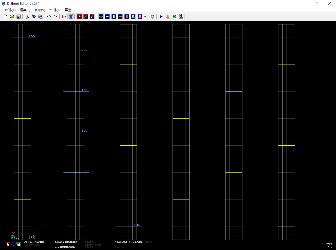Image resolution: width=336 pixels, height=250 pixels.
Task: Save the current chart
Action: point(19,17)
